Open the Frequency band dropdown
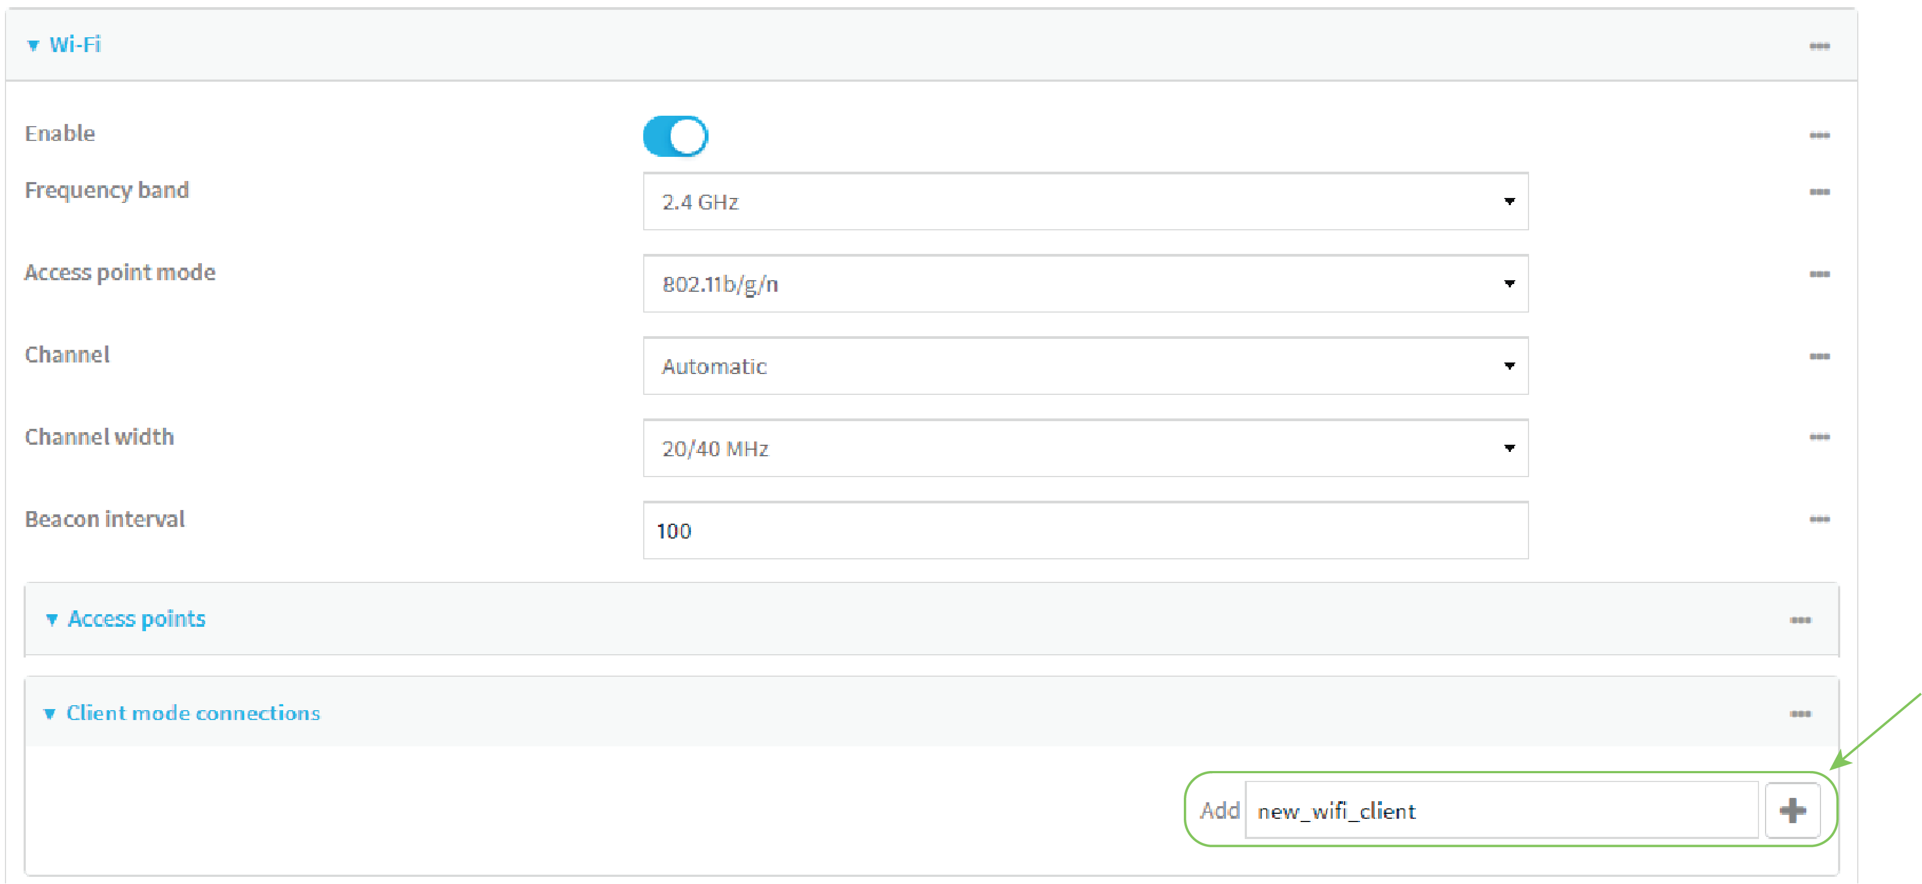 pyautogui.click(x=1085, y=201)
